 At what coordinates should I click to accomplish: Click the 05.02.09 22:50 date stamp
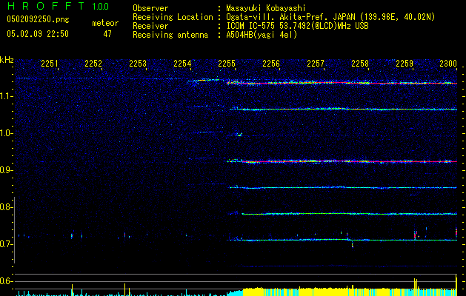[x=37, y=34]
